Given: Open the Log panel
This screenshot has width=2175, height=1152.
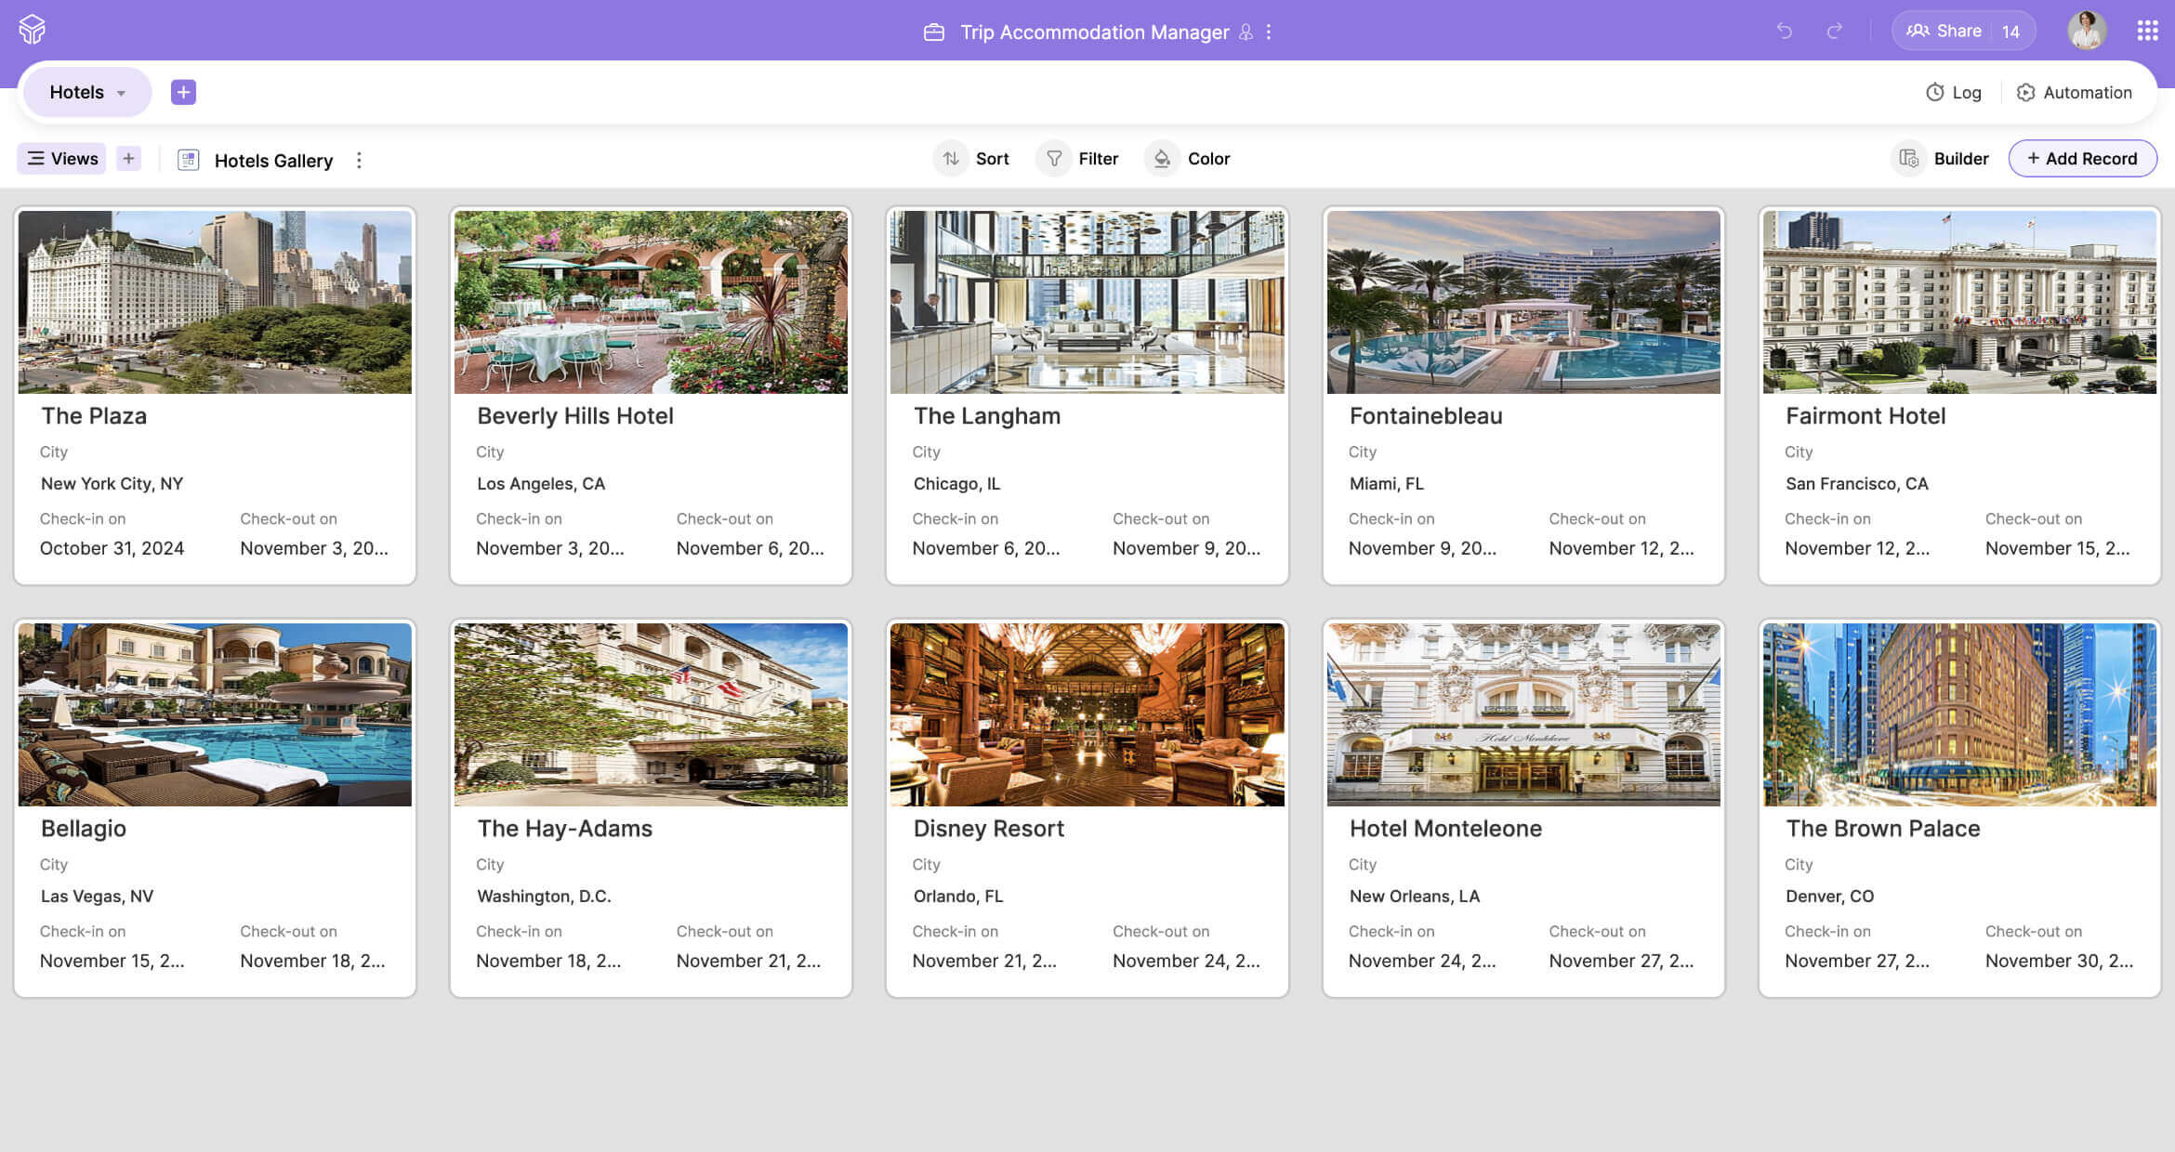Looking at the screenshot, I should click(x=1954, y=92).
